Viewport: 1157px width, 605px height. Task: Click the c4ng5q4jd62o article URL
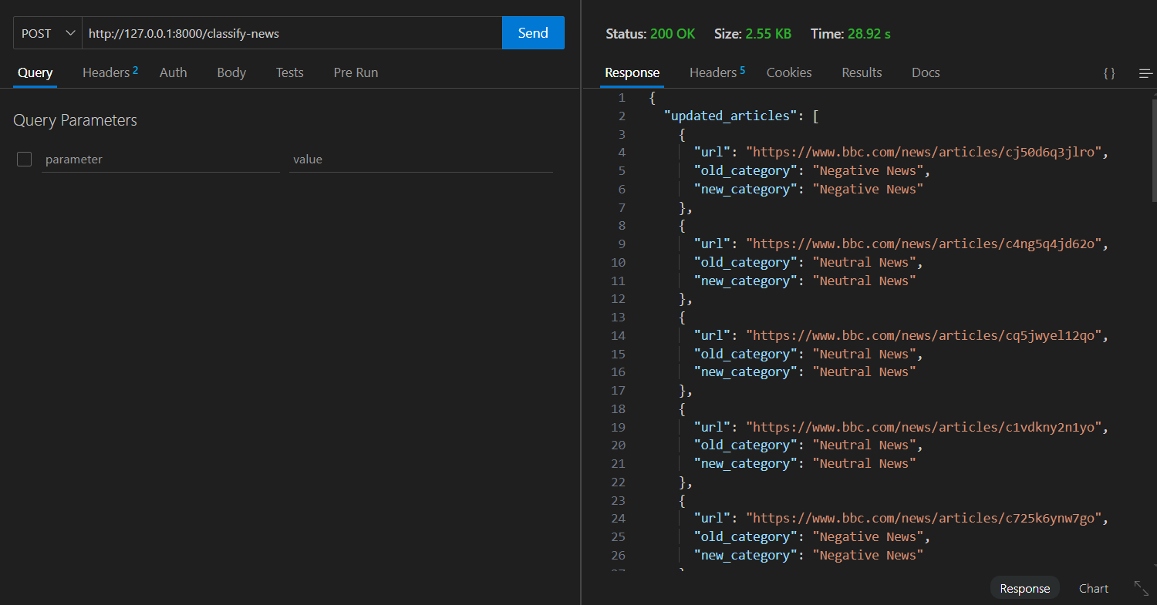pyautogui.click(x=924, y=244)
